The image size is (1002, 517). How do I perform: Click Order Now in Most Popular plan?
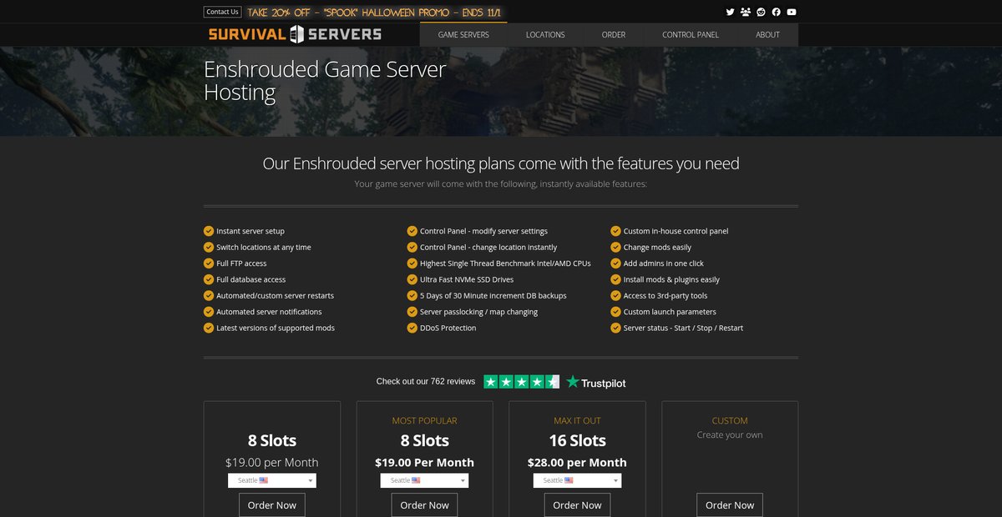click(x=424, y=505)
